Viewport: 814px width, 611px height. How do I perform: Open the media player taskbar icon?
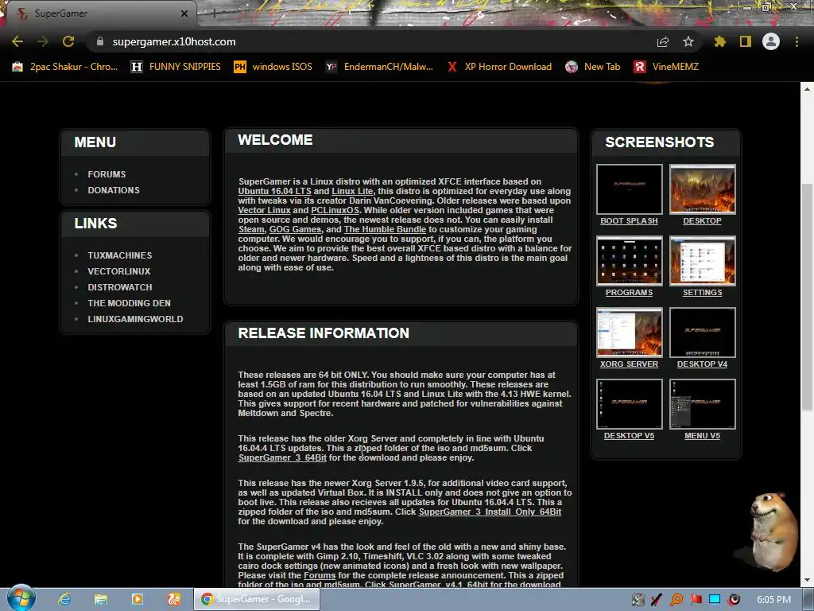pyautogui.click(x=138, y=600)
